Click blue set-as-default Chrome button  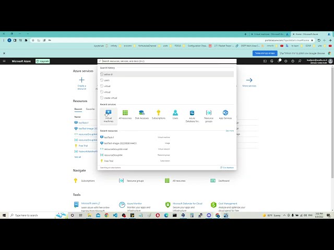tap(265, 53)
